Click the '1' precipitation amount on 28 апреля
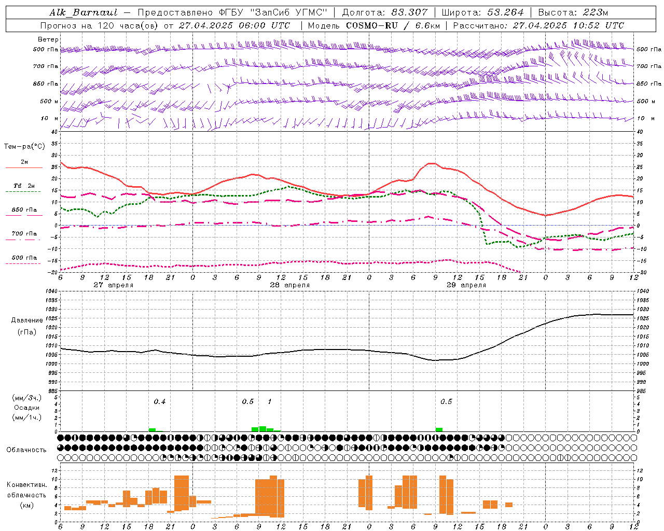 coord(269,402)
